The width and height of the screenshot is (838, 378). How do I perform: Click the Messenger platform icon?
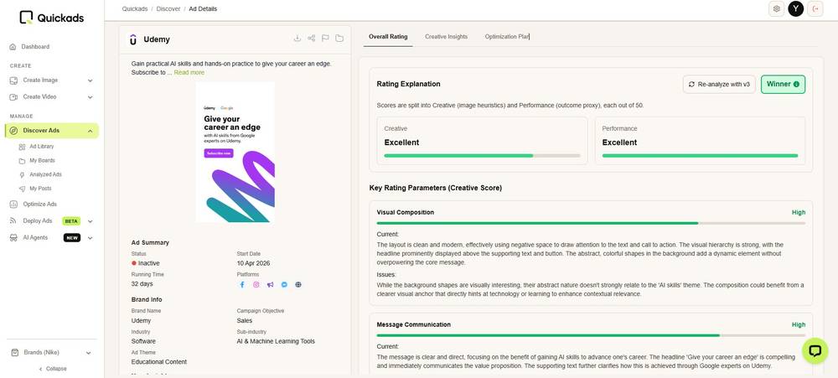[284, 285]
